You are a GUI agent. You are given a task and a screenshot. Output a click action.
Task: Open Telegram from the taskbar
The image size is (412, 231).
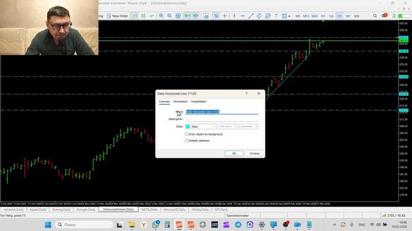point(238,225)
